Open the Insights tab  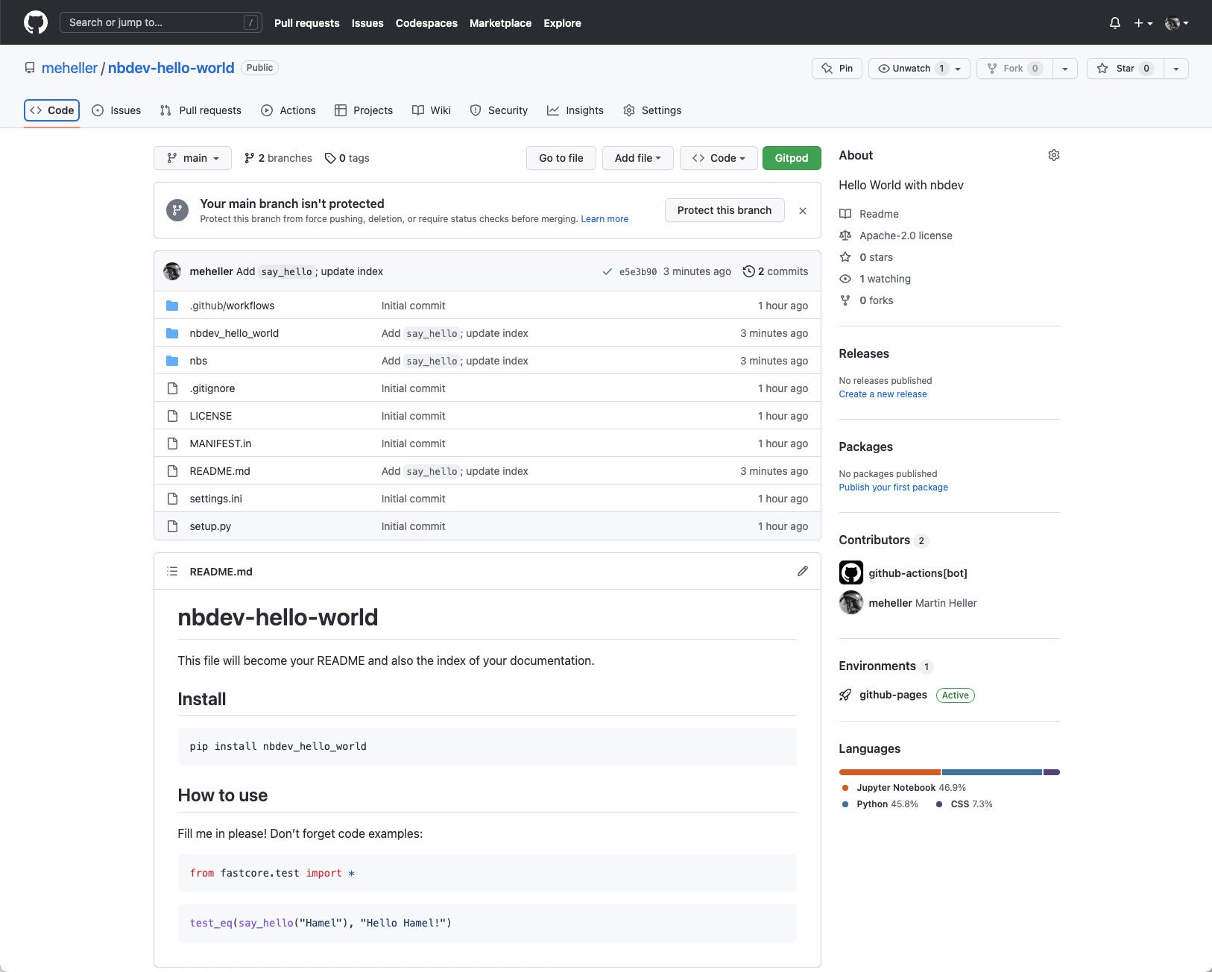pyautogui.click(x=575, y=110)
